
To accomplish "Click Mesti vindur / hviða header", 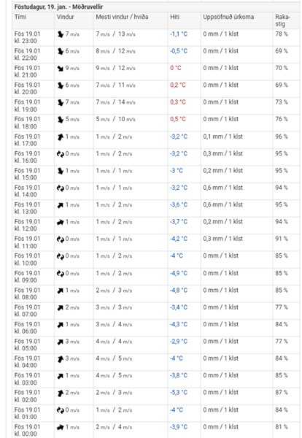I will (122, 17).
